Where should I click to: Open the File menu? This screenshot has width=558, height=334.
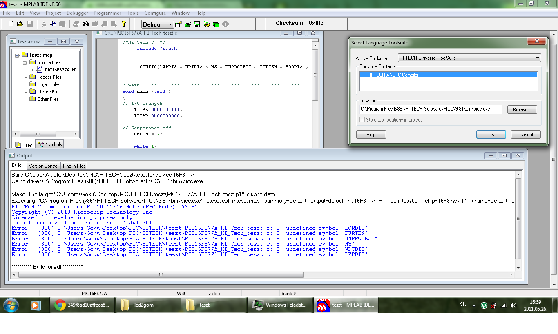(7, 13)
